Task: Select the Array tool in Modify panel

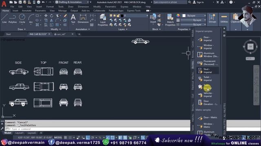Action: [58, 25]
